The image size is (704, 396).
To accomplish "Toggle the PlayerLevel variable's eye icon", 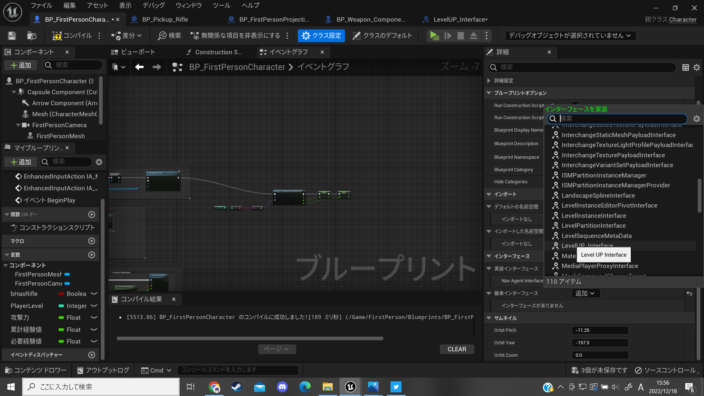I will click(x=93, y=305).
